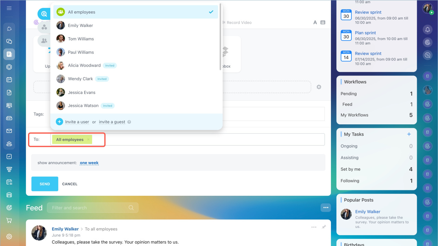
Task: Open the shopping cart icon in the sidebar
Action: tap(9, 220)
